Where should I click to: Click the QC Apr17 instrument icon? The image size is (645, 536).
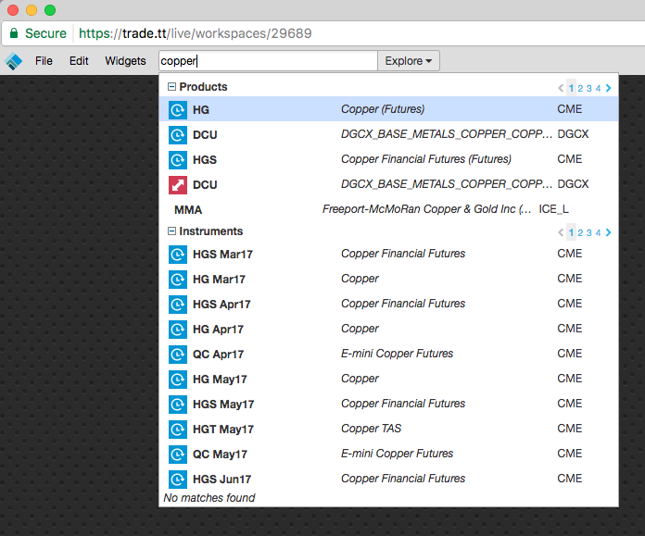pos(178,355)
